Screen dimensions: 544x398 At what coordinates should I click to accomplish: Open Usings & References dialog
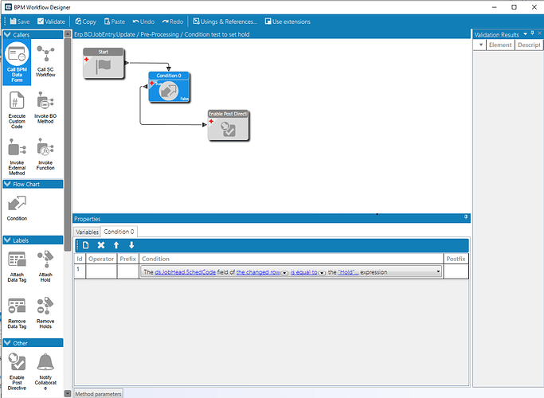[225, 21]
